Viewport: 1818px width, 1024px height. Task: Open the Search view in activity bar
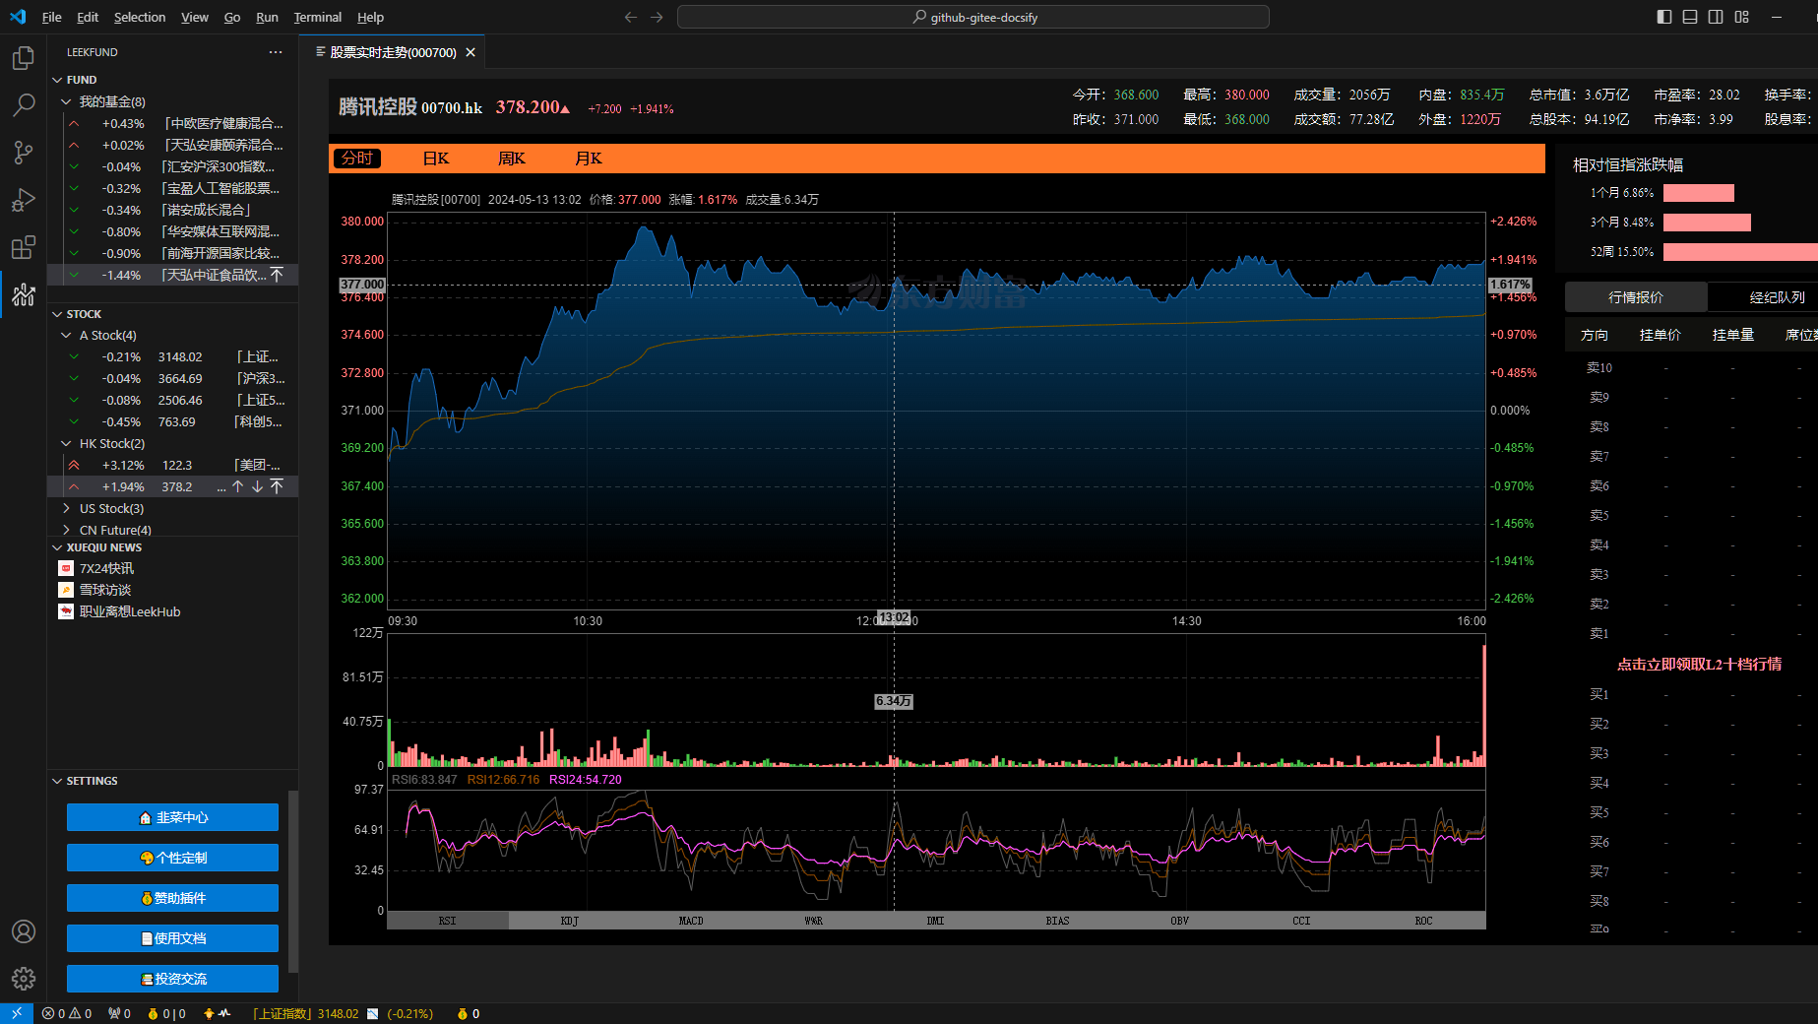point(24,105)
